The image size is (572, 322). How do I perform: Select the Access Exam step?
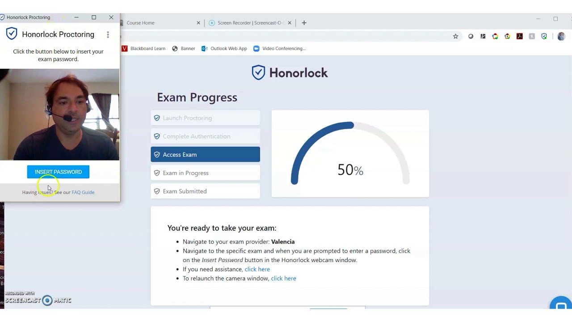tap(205, 155)
